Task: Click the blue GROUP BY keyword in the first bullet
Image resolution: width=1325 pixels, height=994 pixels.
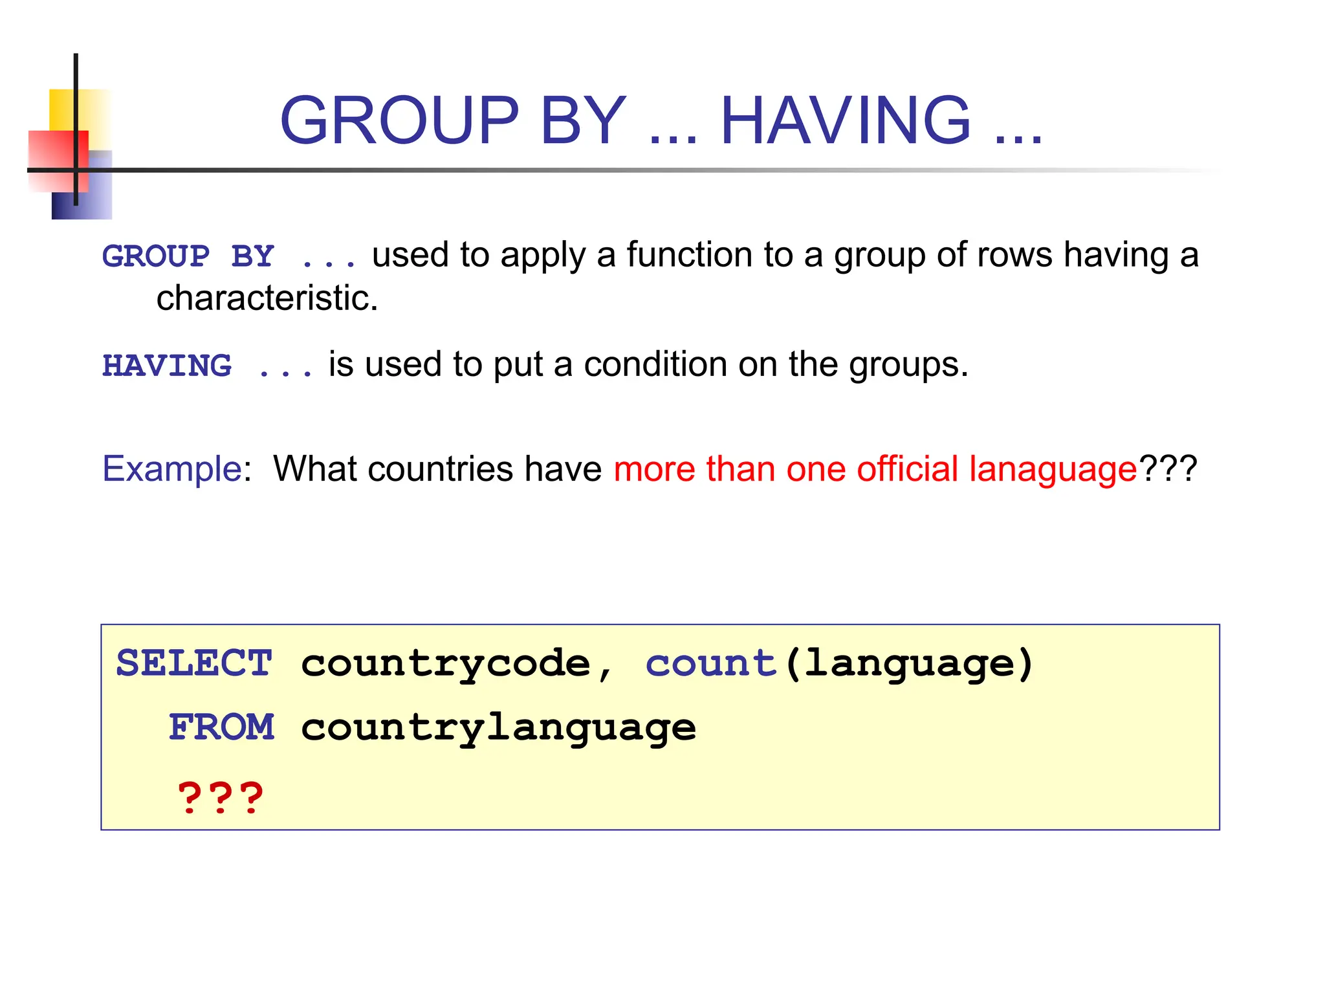Action: (x=188, y=256)
